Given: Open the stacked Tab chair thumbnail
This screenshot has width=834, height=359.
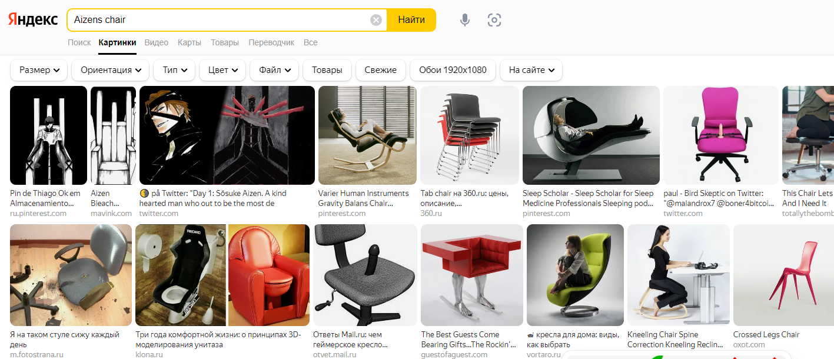Looking at the screenshot, I should coord(470,135).
